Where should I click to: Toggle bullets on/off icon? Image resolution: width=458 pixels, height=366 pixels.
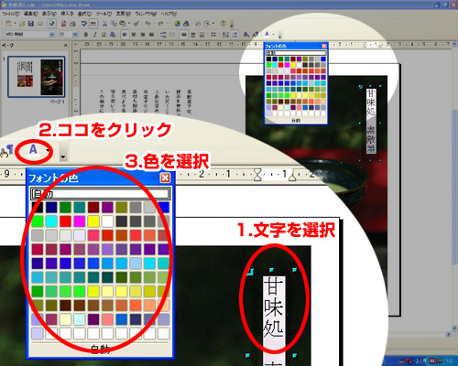tap(213, 34)
